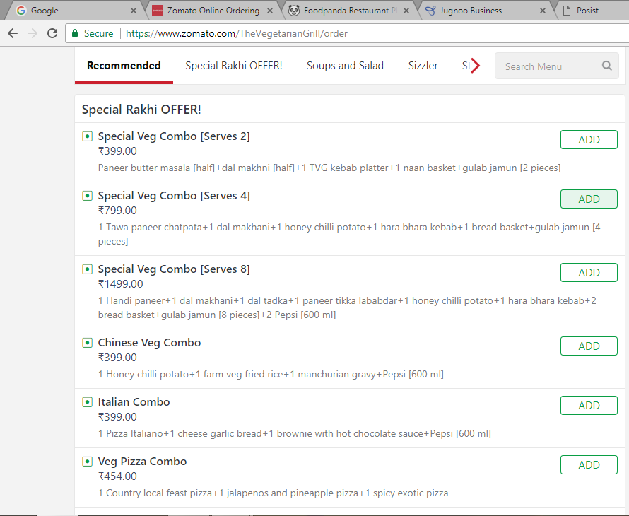
Task: Click the veg symbol beside Italian Combo
Action: click(x=87, y=402)
